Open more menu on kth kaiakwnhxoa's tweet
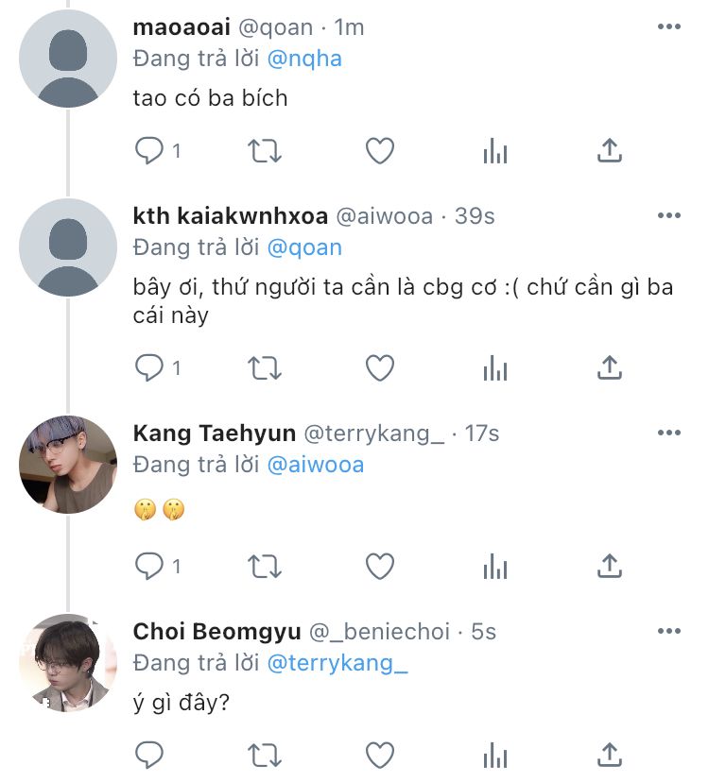Image resolution: width=709 pixels, height=782 pixels. click(668, 216)
